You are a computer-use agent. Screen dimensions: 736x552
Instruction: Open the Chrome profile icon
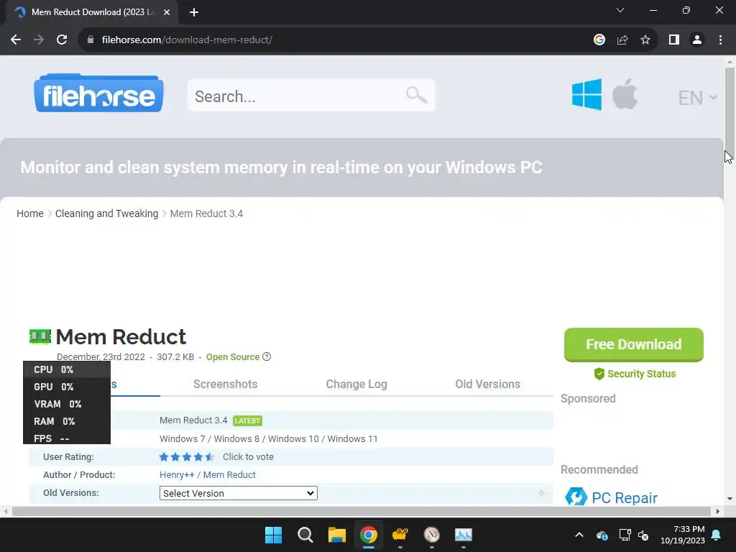coord(697,40)
